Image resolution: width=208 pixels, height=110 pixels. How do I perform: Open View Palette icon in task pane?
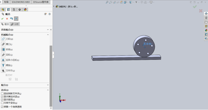point(206,26)
